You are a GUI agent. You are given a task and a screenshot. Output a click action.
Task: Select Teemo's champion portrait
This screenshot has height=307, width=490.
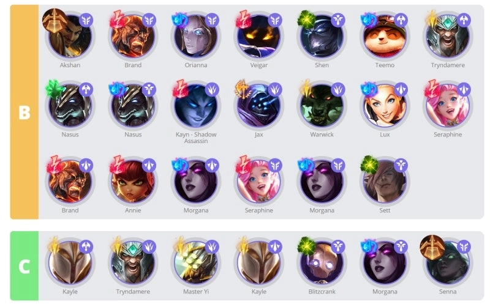pos(385,37)
